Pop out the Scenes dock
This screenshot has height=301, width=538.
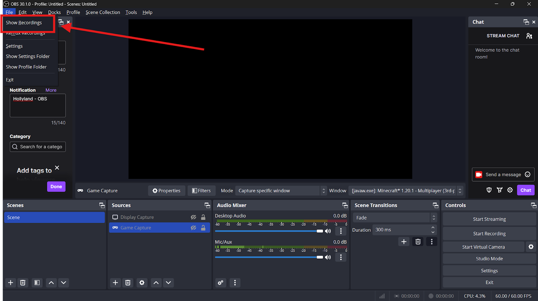point(102,205)
